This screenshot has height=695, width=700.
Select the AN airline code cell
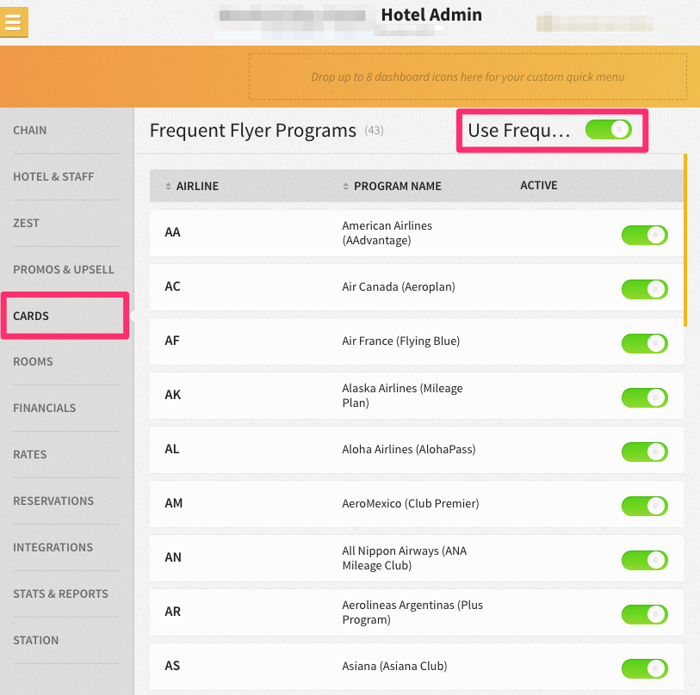point(173,557)
